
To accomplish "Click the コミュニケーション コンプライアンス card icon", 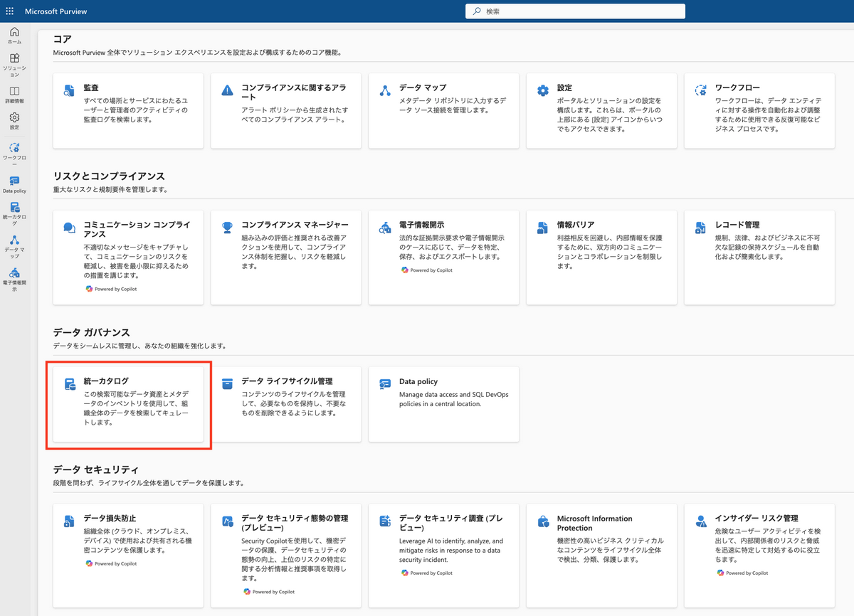I will (69, 228).
